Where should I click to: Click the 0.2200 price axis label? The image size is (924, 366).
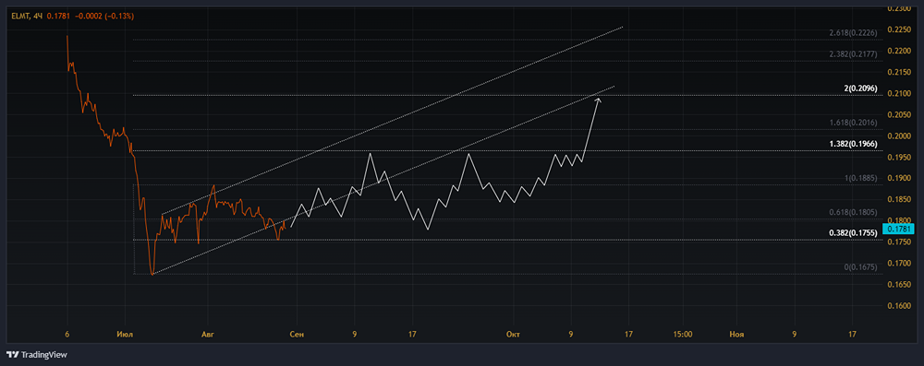tap(898, 52)
